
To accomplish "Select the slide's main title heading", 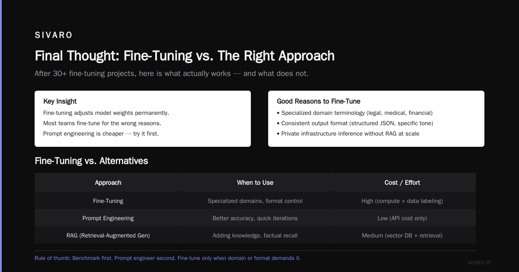I will (x=185, y=56).
